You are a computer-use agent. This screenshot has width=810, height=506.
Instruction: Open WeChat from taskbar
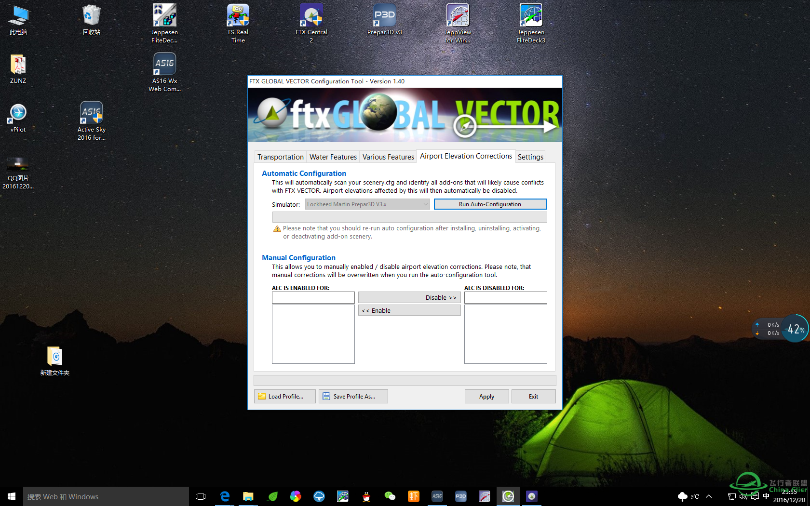(x=390, y=496)
